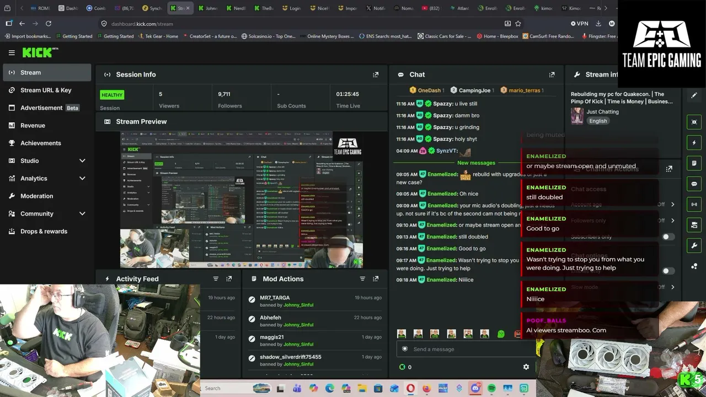Open the VPN button
706x397 pixels.
pos(580,24)
